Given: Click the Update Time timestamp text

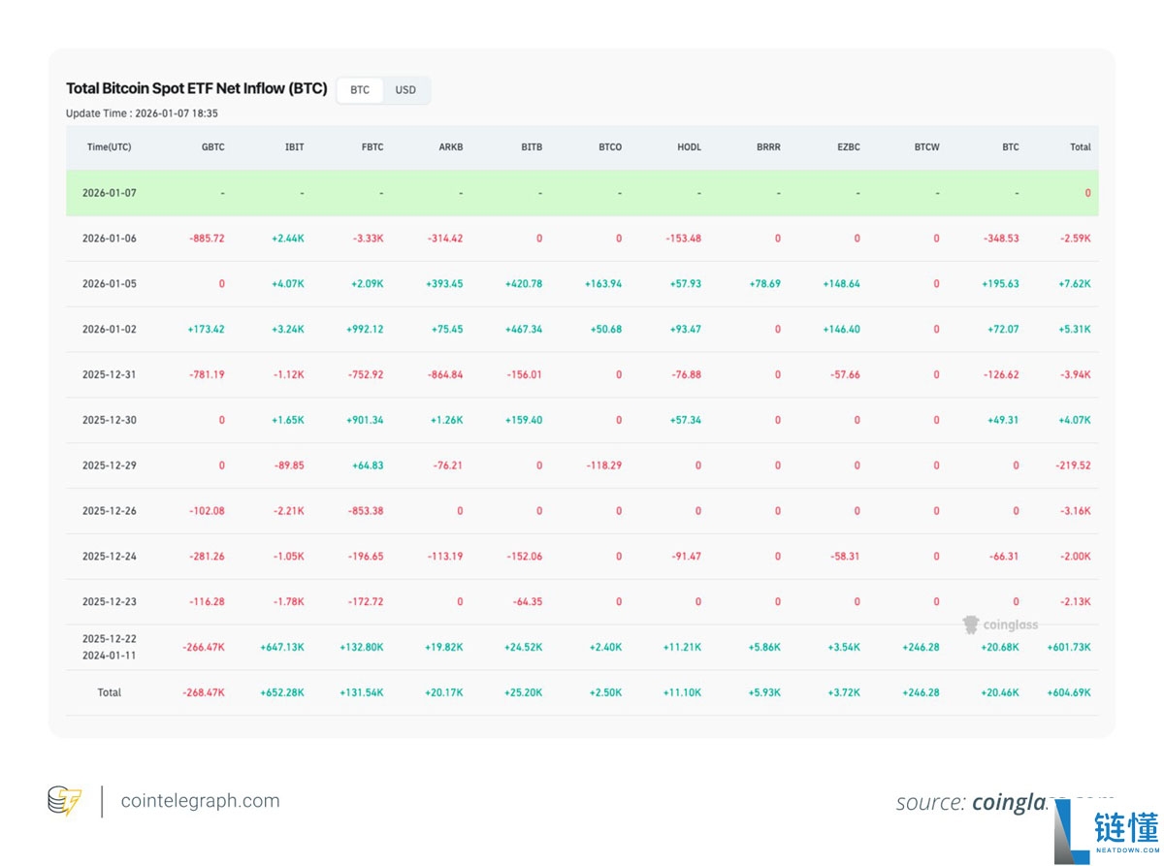Looking at the screenshot, I should click(x=142, y=113).
